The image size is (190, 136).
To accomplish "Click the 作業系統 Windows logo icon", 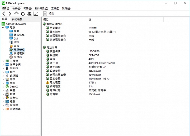I will pyautogui.click(x=7, y=65).
